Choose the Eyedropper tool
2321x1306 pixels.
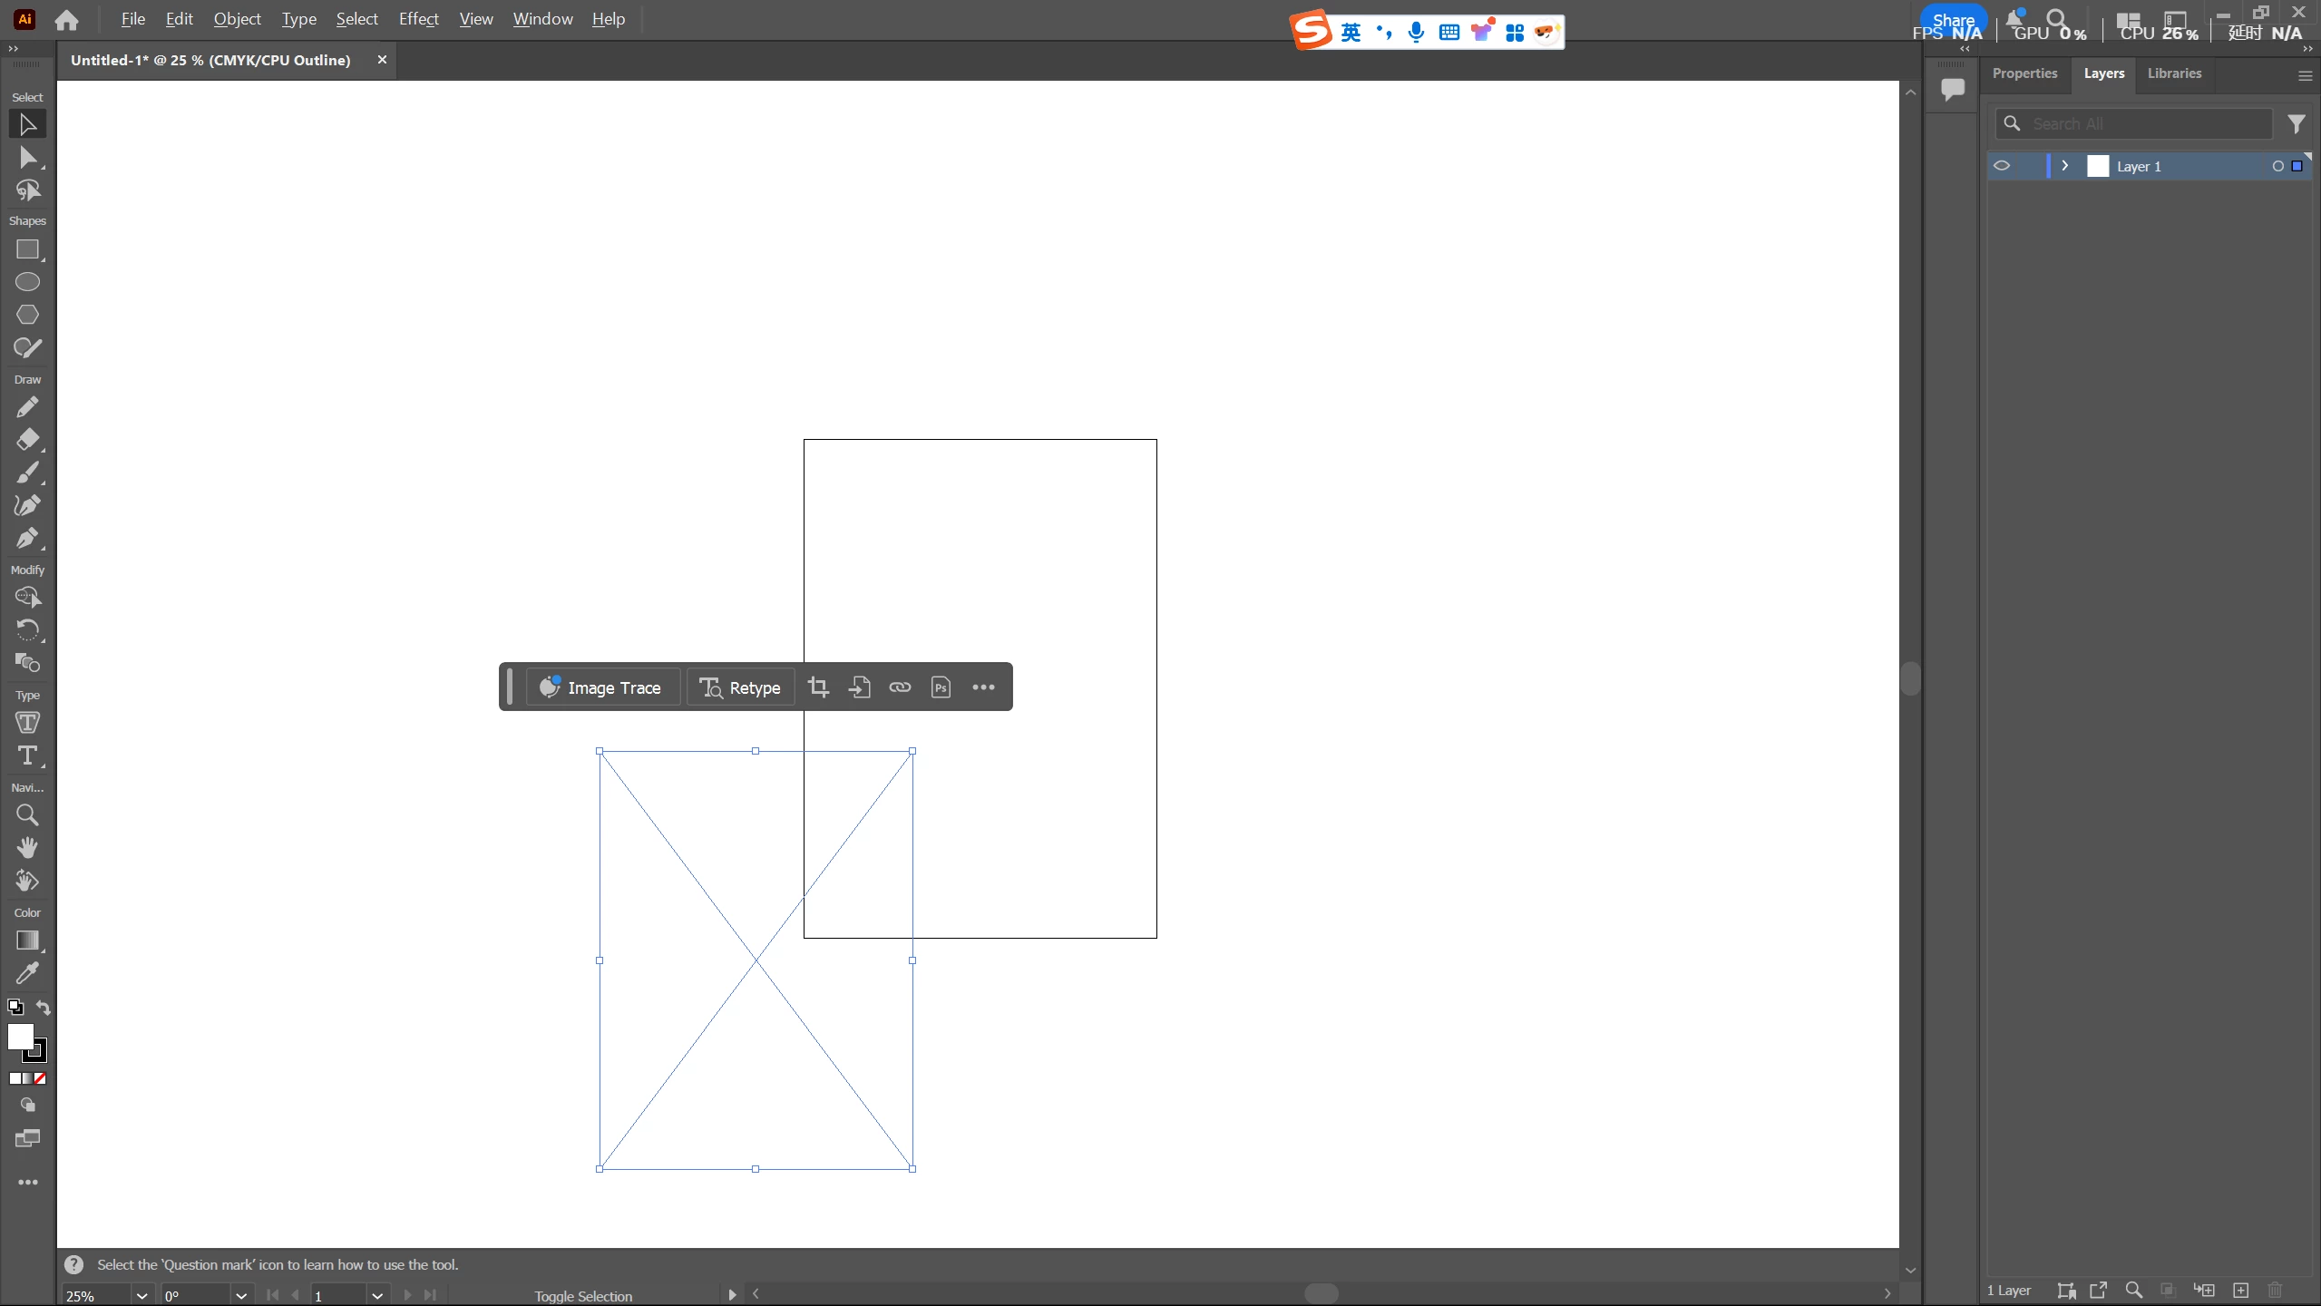pyautogui.click(x=27, y=973)
